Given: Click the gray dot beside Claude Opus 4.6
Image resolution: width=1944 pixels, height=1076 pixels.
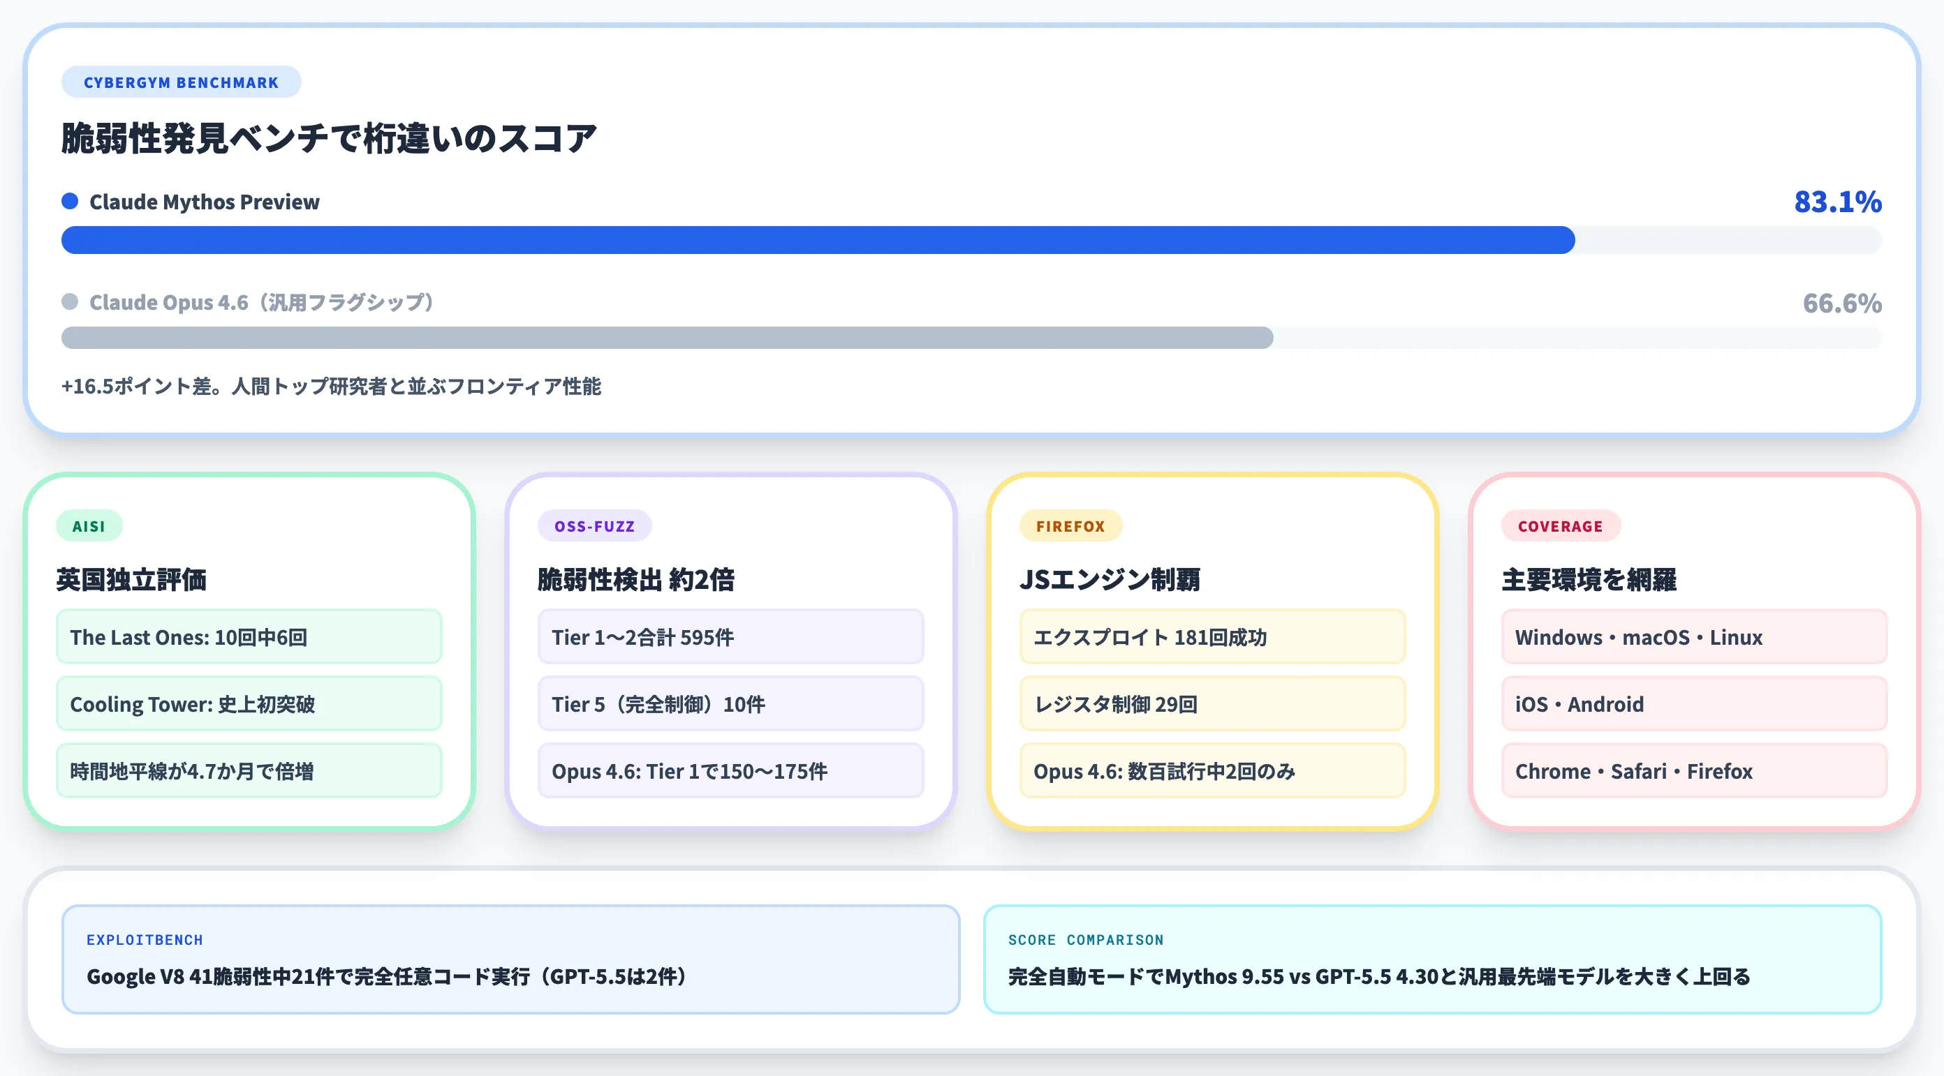Looking at the screenshot, I should click(x=71, y=301).
